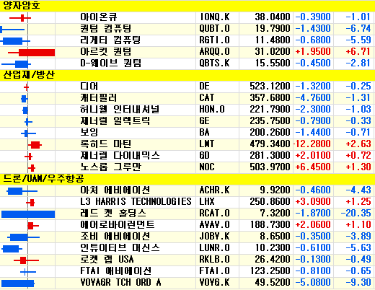The image size is (375, 290).
Task: Click 노스롭 그루만 stock name
Action: pos(110,167)
